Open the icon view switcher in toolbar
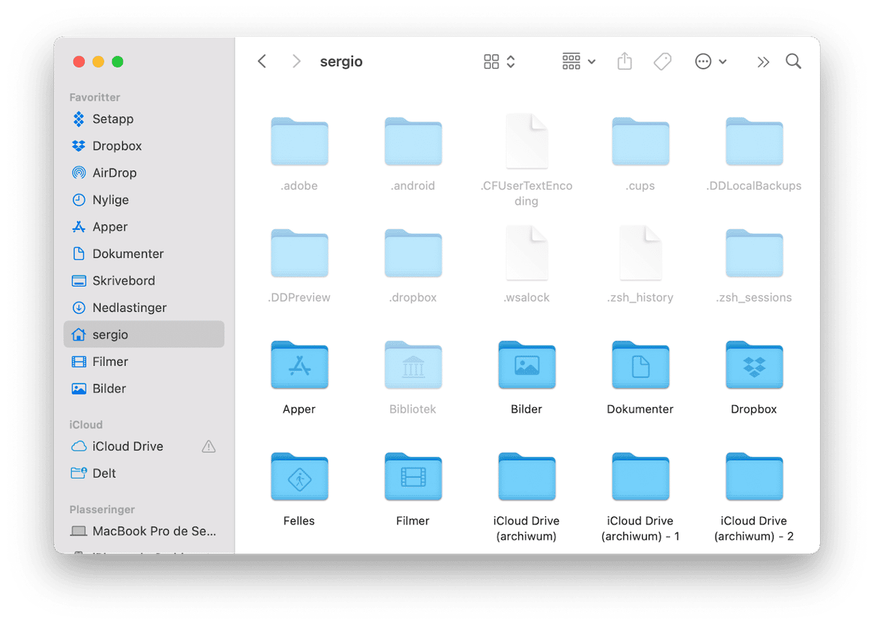This screenshot has width=874, height=625. click(x=500, y=62)
